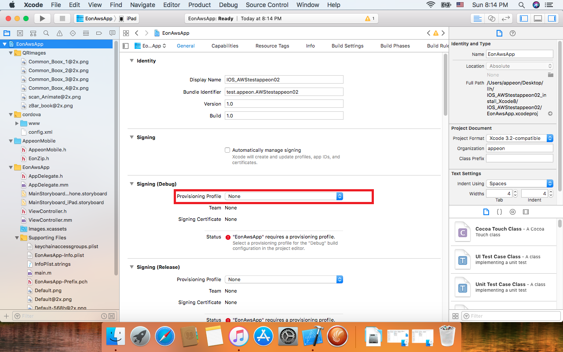This screenshot has width=563, height=352.
Task: Collapse the QRImages folder
Action: 11,53
